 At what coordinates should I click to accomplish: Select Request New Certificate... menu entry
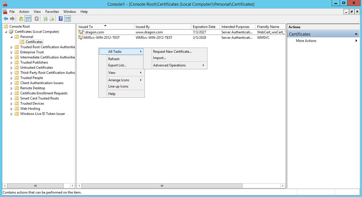pyautogui.click(x=172, y=52)
